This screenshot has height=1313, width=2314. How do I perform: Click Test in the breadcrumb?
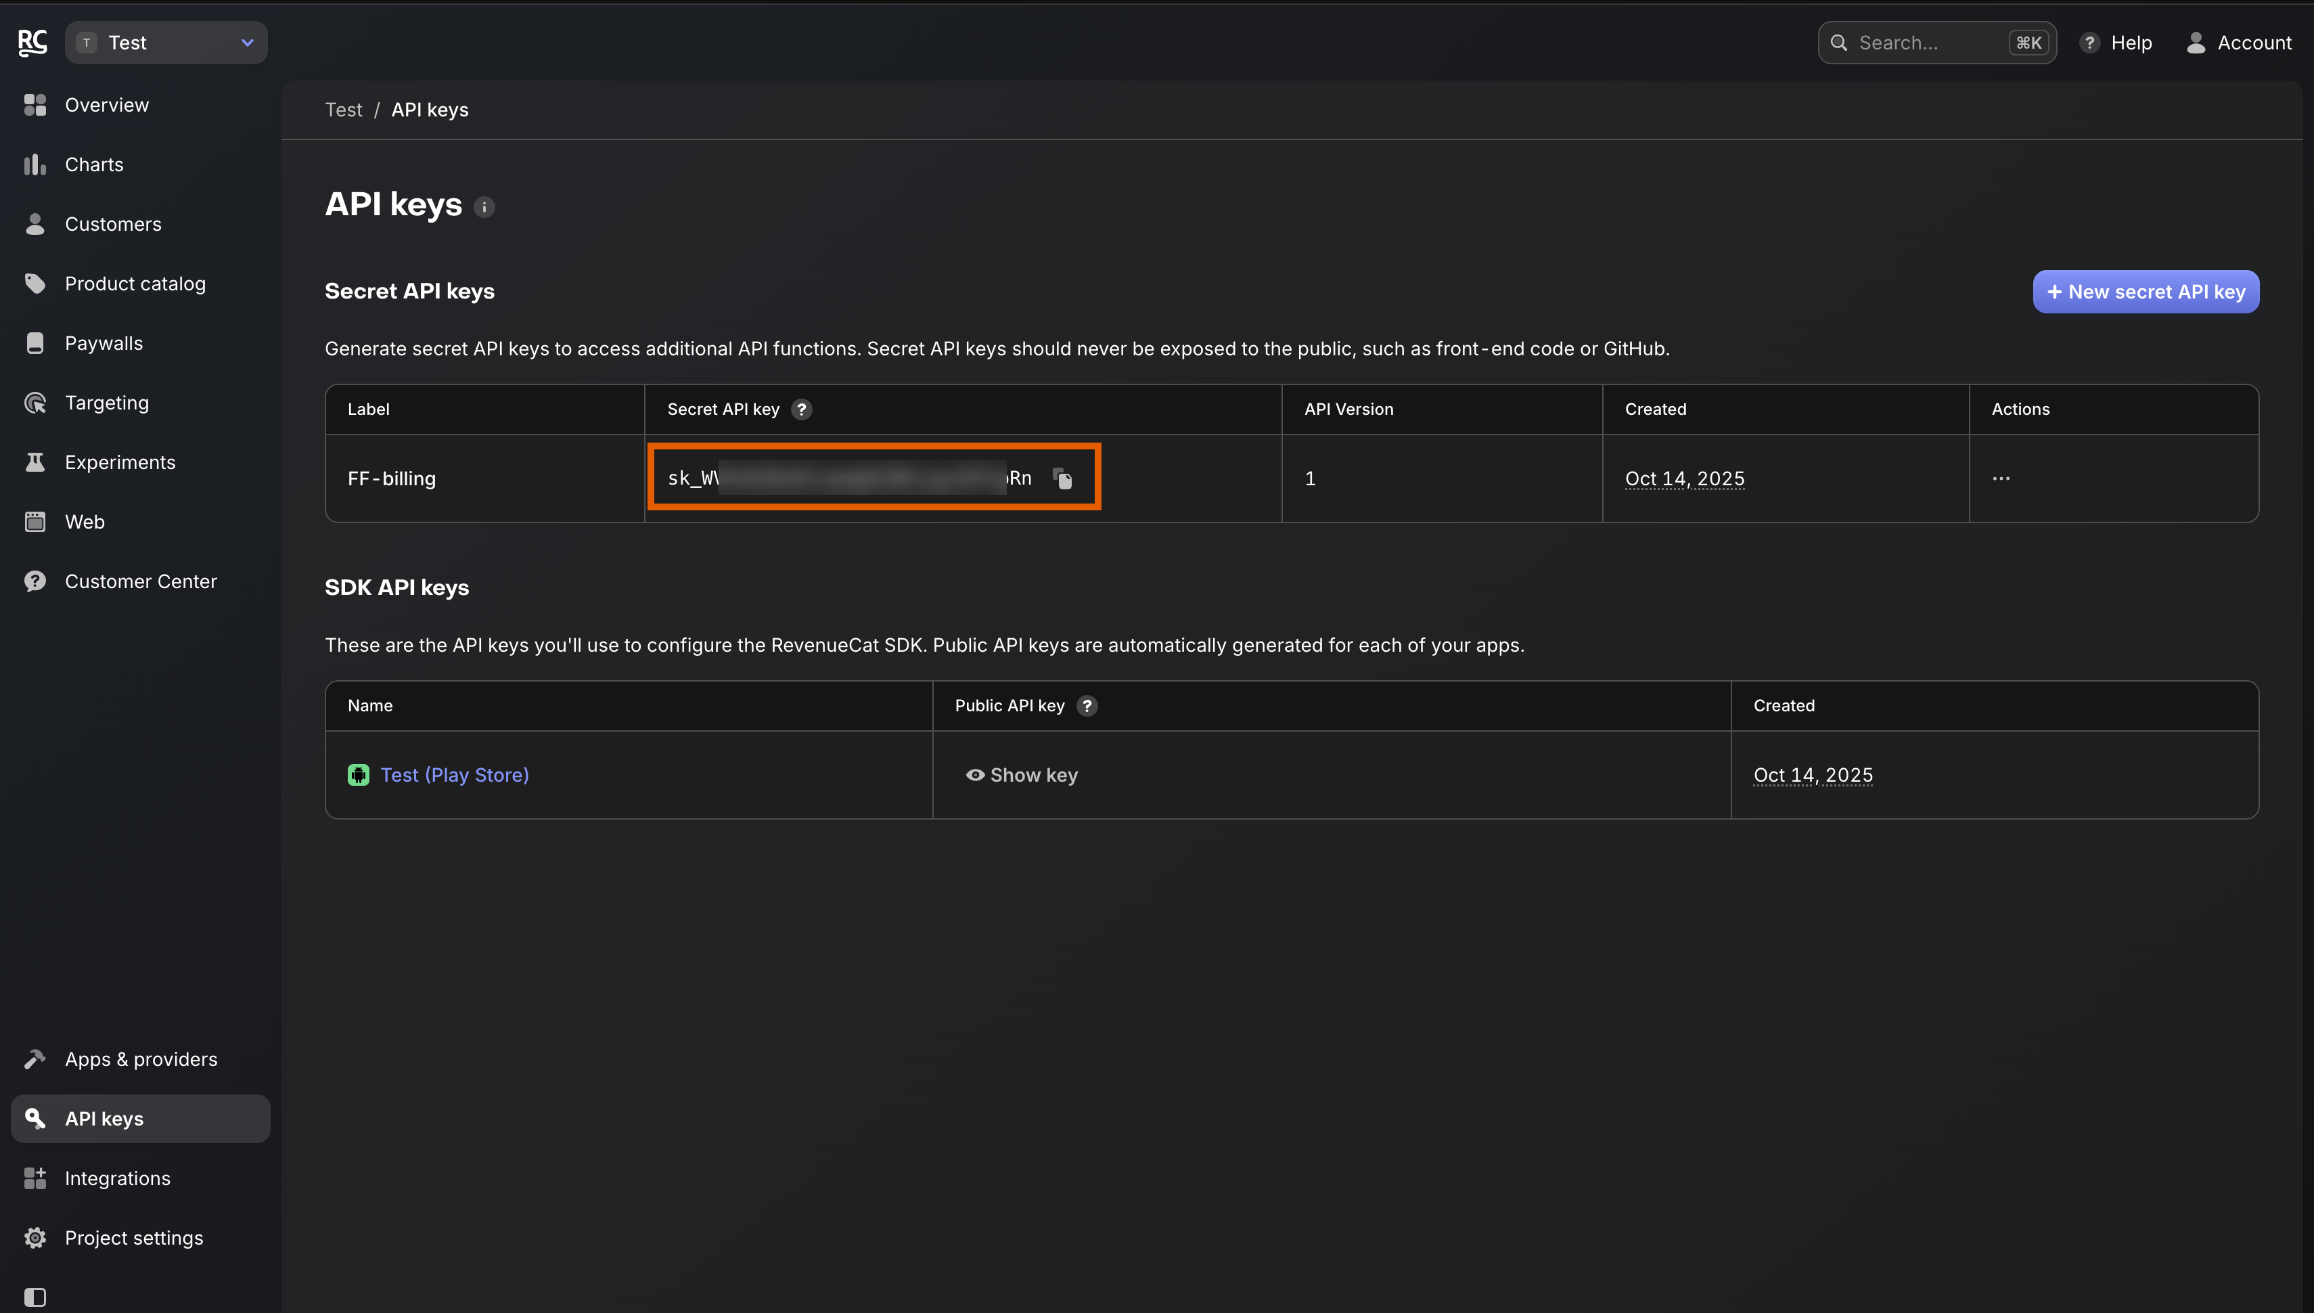coord(344,110)
